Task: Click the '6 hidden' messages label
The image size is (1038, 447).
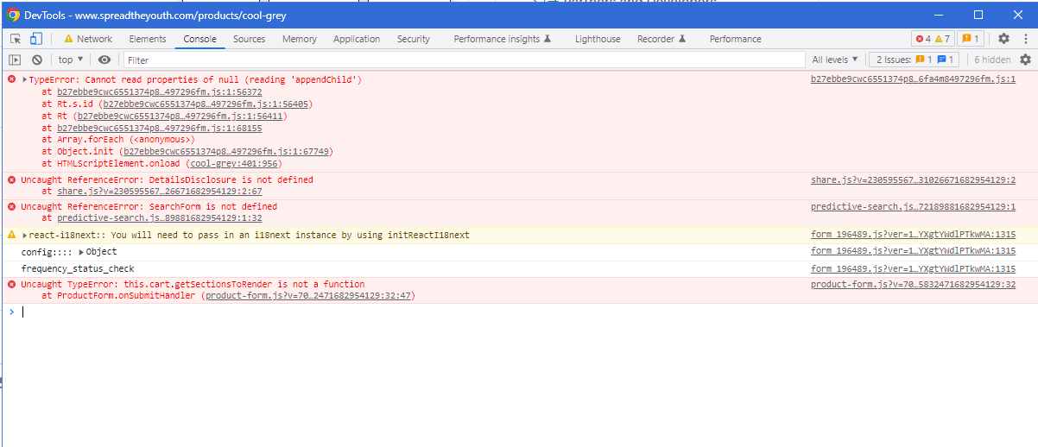Action: point(991,60)
